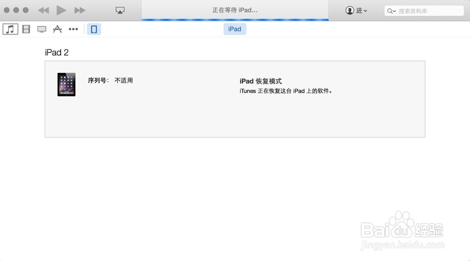This screenshot has height=261, width=470.
Task: Open the Apps library icon
Action: click(x=57, y=29)
